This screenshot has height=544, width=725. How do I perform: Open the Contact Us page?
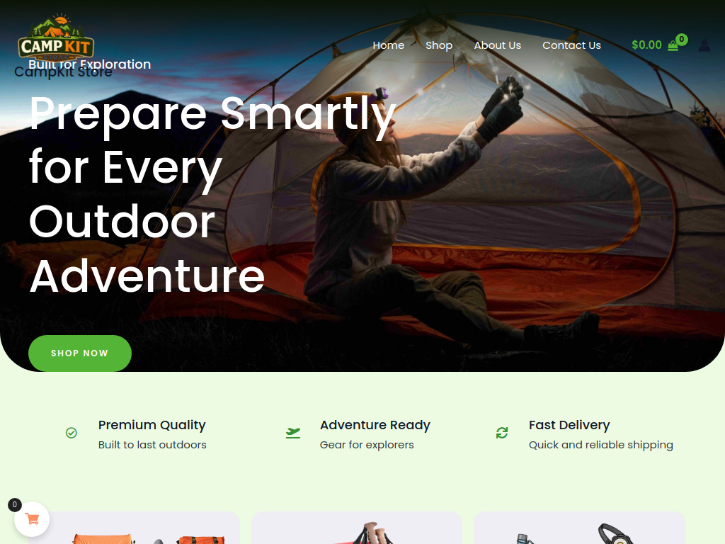pos(571,45)
